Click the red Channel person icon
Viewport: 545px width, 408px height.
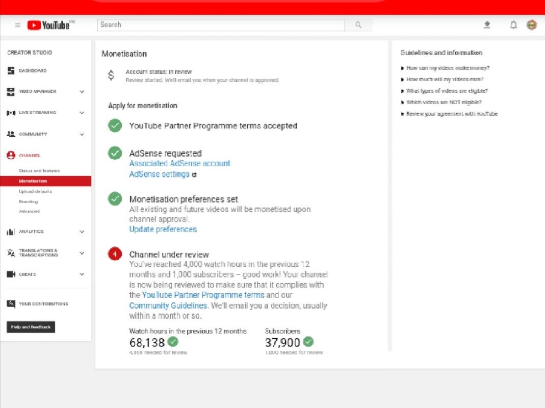point(11,155)
